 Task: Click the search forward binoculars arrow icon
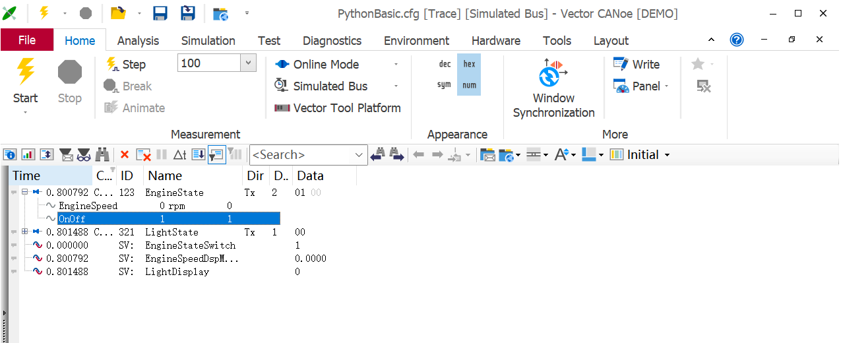coord(396,154)
